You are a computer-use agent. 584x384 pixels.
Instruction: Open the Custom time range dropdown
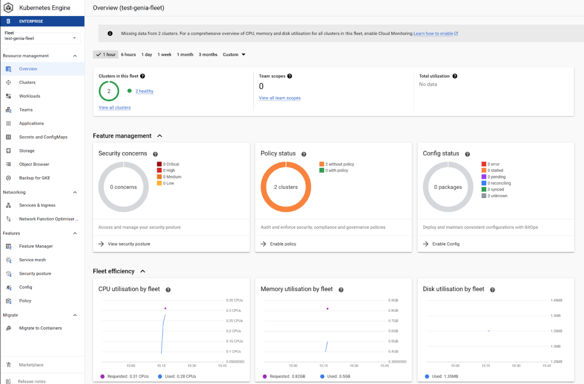234,54
